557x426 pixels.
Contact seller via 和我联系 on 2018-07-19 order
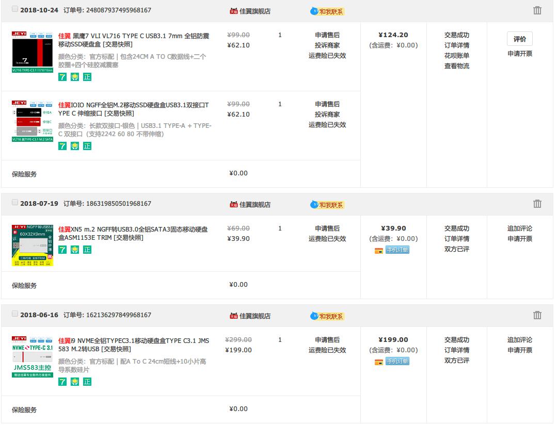pos(327,205)
